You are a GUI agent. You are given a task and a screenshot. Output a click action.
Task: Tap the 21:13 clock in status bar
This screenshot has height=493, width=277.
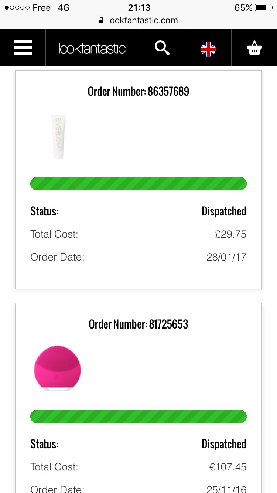click(138, 8)
